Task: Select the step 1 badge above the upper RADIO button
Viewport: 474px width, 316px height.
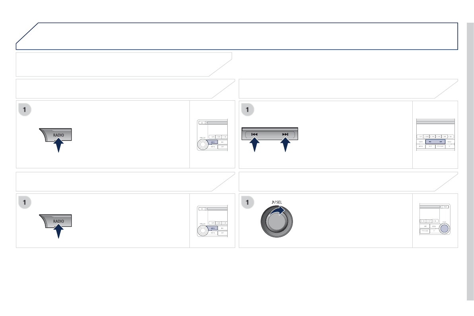Action: point(25,109)
